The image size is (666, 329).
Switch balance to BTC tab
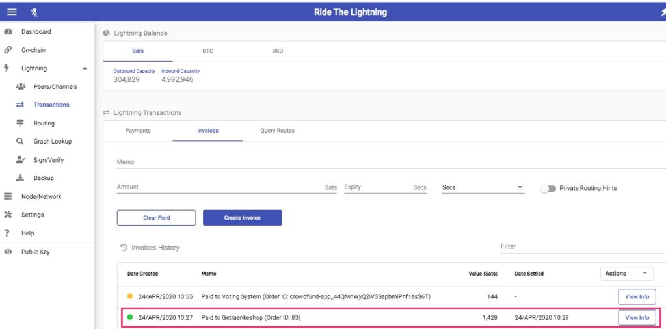coord(207,51)
